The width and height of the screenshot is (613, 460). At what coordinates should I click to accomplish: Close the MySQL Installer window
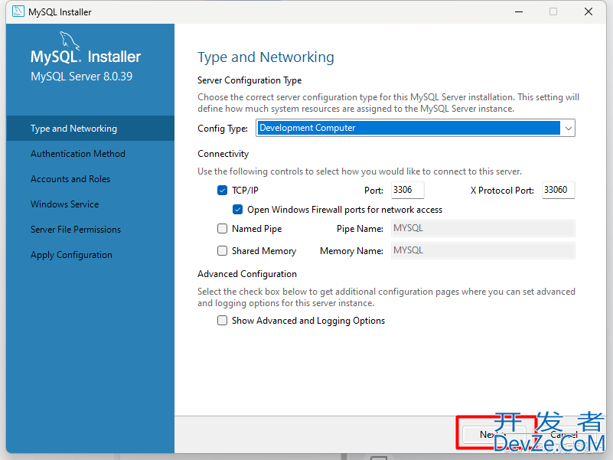(589, 11)
